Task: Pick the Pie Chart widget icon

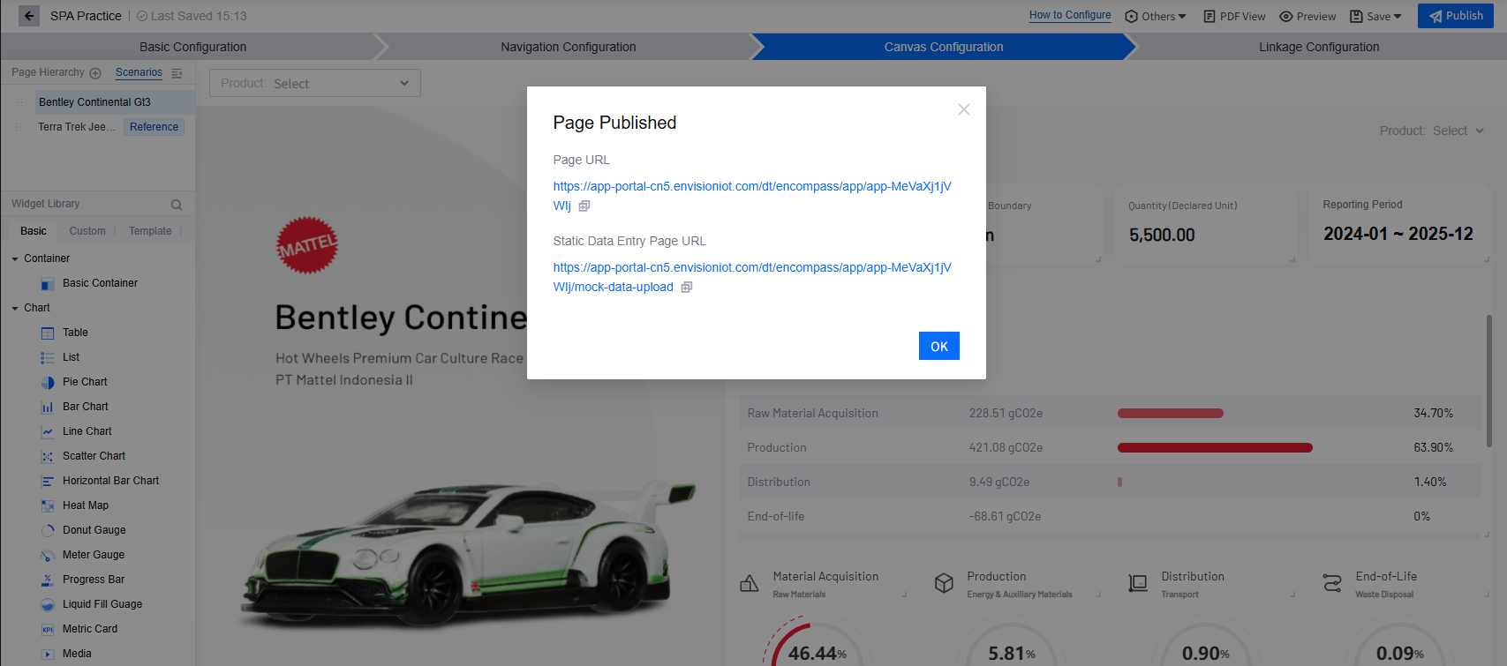Action: [48, 383]
